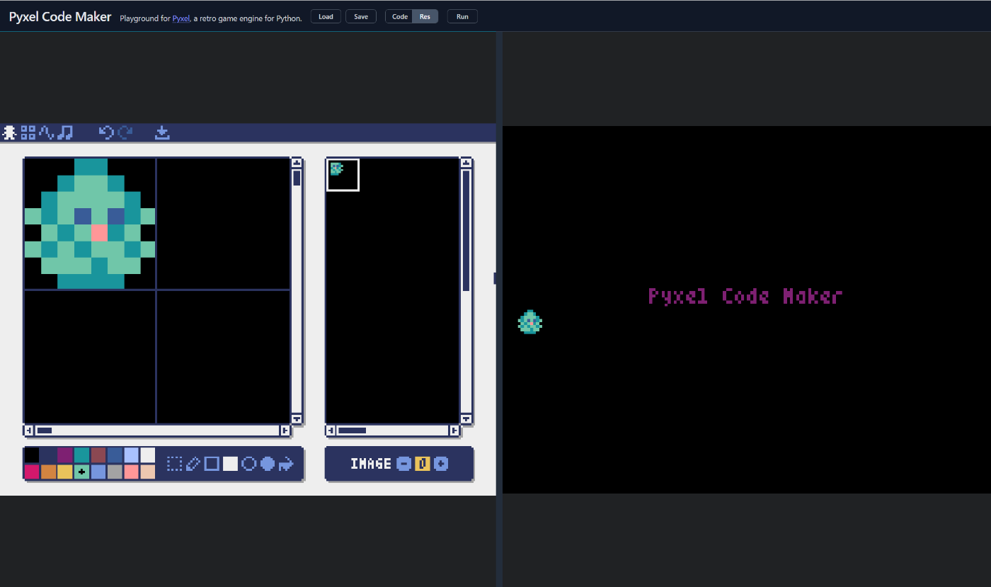This screenshot has width=991, height=587.
Task: Click the Run button
Action: click(x=462, y=16)
